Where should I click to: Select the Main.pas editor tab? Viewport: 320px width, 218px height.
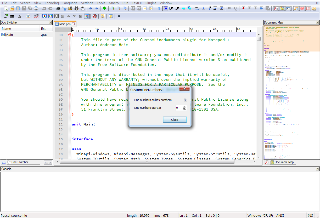pos(65,24)
